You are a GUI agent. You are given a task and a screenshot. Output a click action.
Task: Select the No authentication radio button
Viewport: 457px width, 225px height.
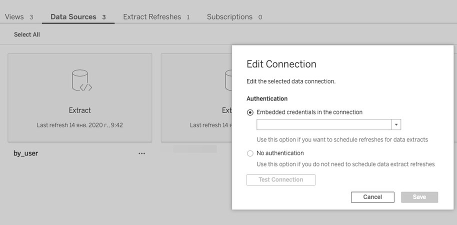pos(250,153)
